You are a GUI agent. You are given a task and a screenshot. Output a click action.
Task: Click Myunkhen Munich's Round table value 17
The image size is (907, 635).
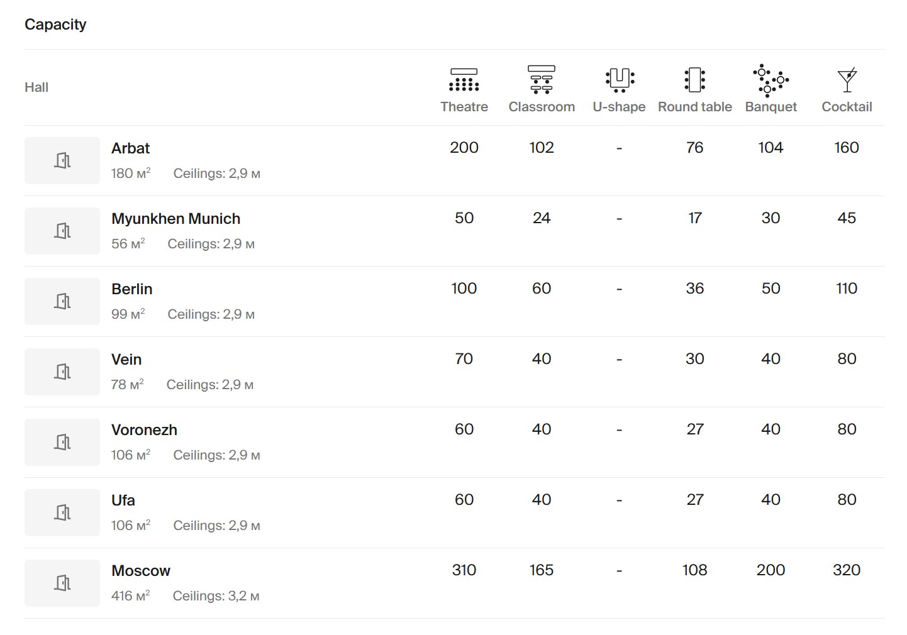(694, 218)
